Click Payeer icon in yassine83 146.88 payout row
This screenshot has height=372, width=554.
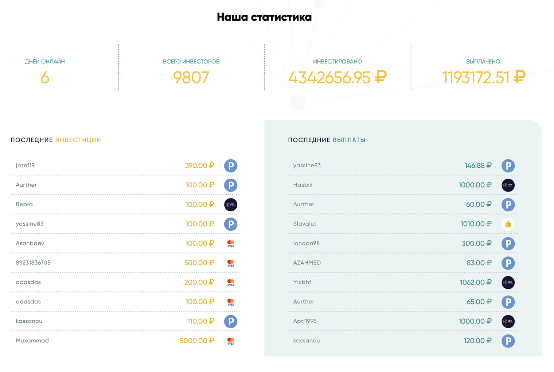click(508, 166)
